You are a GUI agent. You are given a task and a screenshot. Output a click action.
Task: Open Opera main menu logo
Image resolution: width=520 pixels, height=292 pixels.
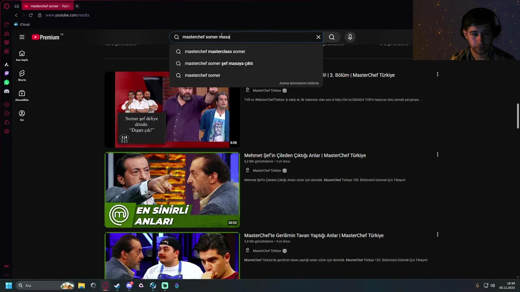click(6, 6)
